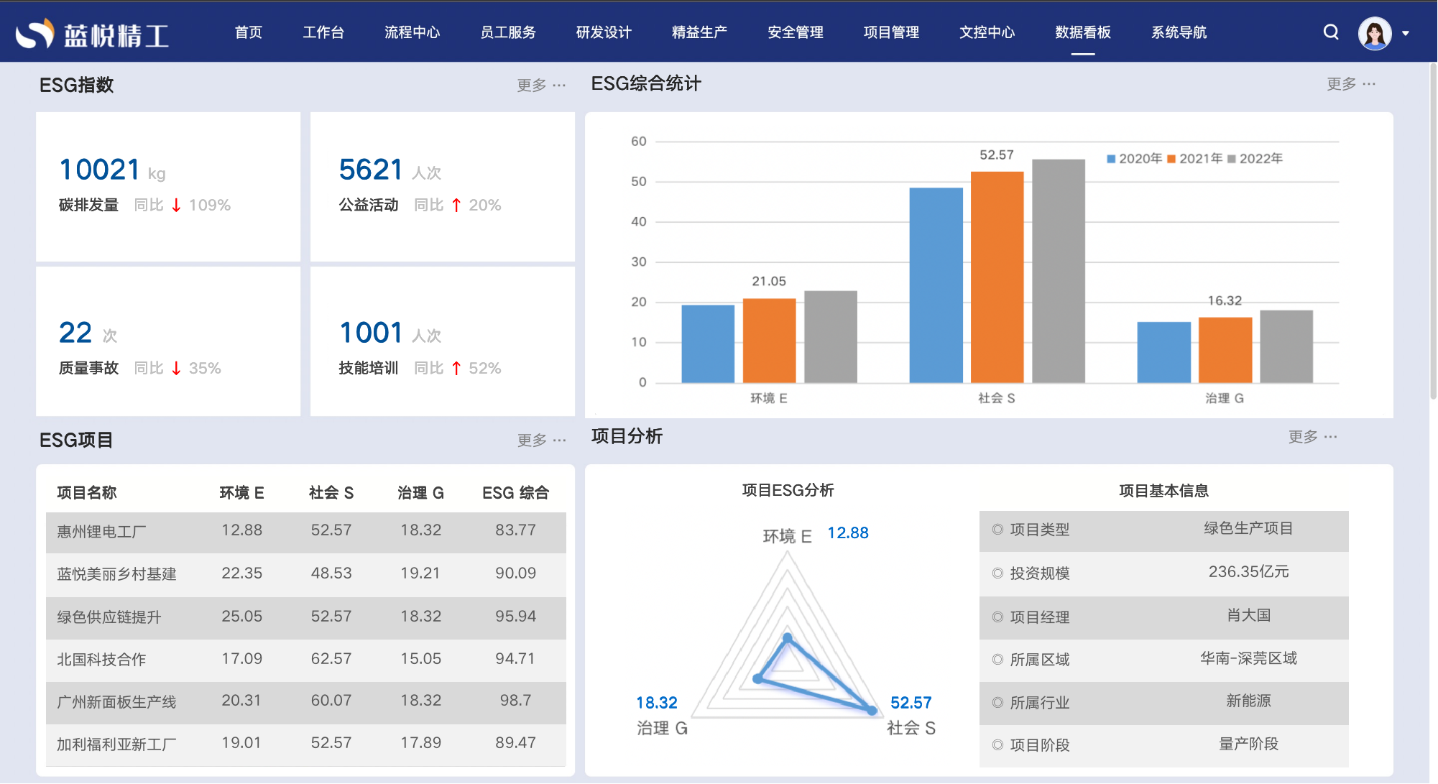The height and width of the screenshot is (784, 1438).
Task: Click 更多 link in ESG指数 section
Action: tap(541, 86)
